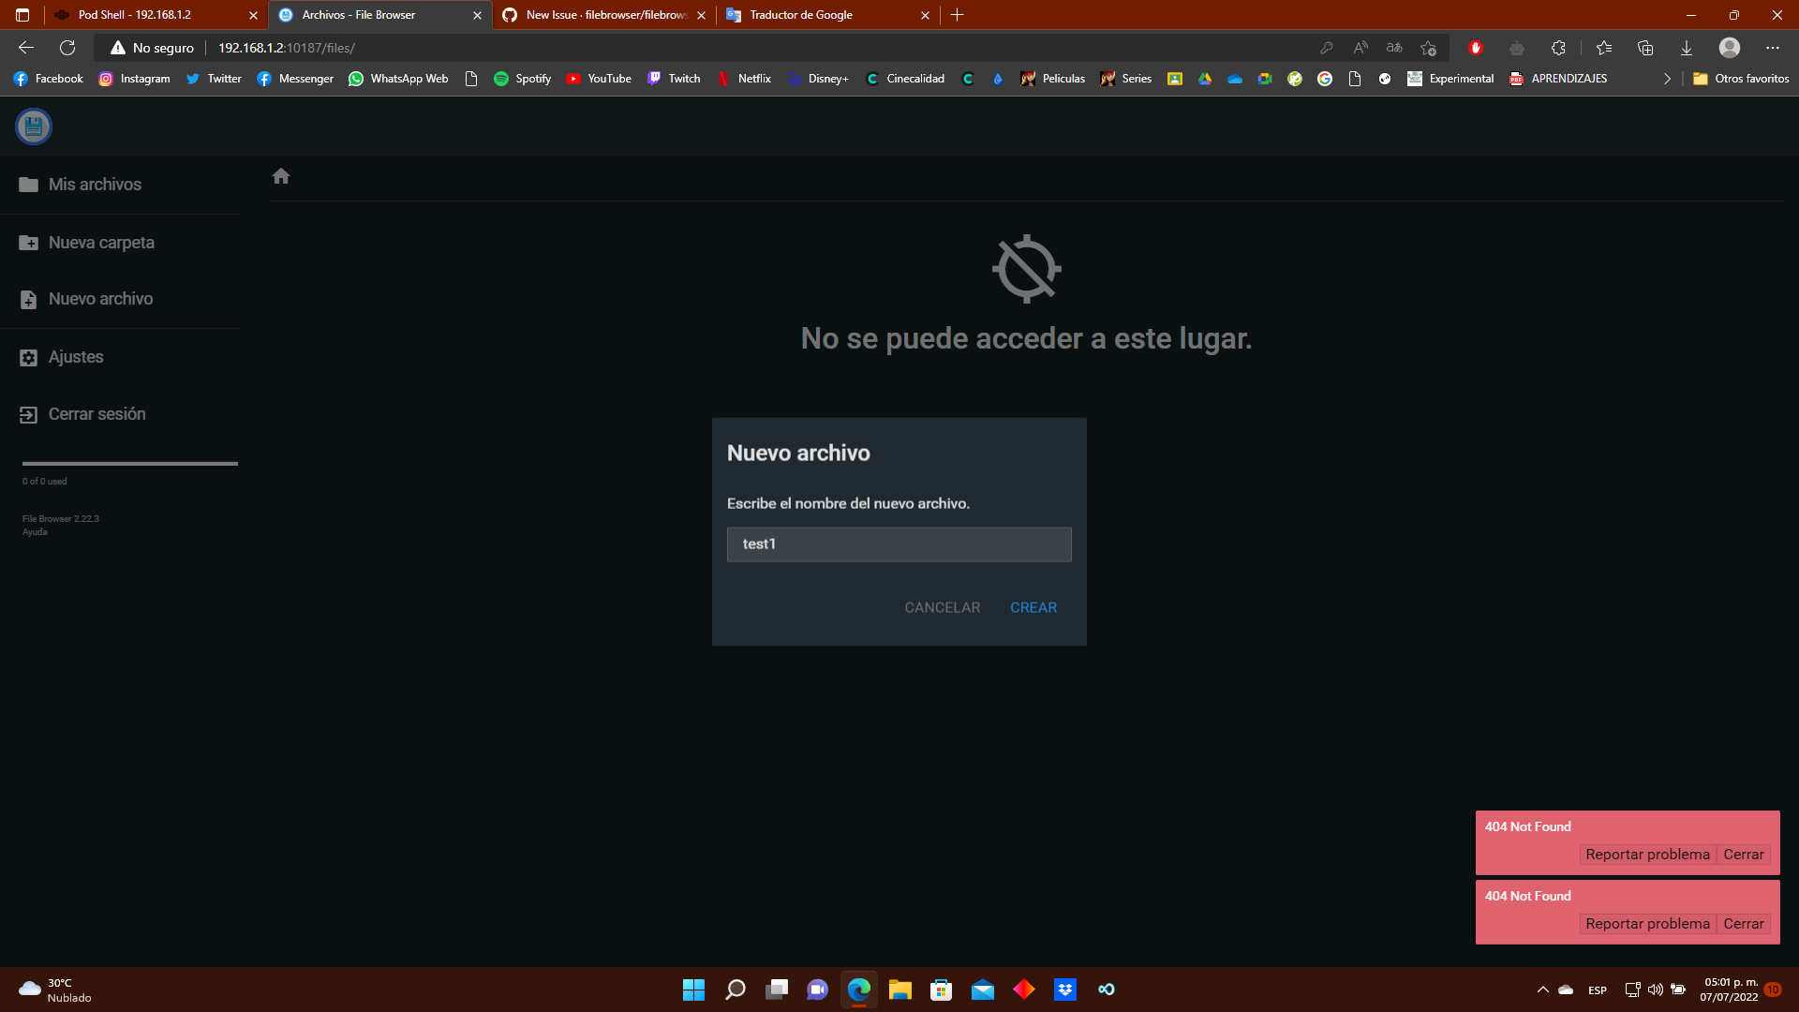Select Nueva carpeta in the sidebar
1799x1012 pixels.
pyautogui.click(x=101, y=242)
